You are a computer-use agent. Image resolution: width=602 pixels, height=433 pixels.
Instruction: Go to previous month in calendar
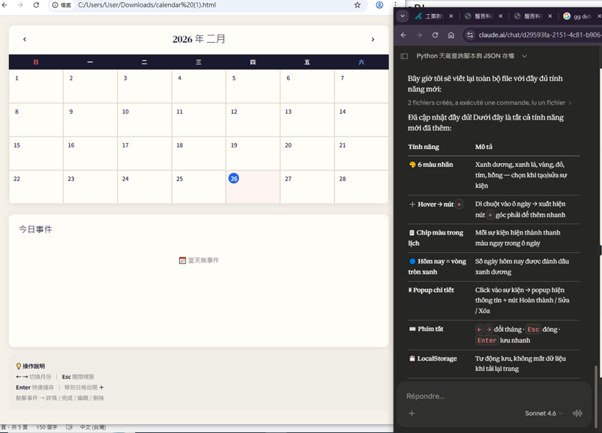point(24,40)
